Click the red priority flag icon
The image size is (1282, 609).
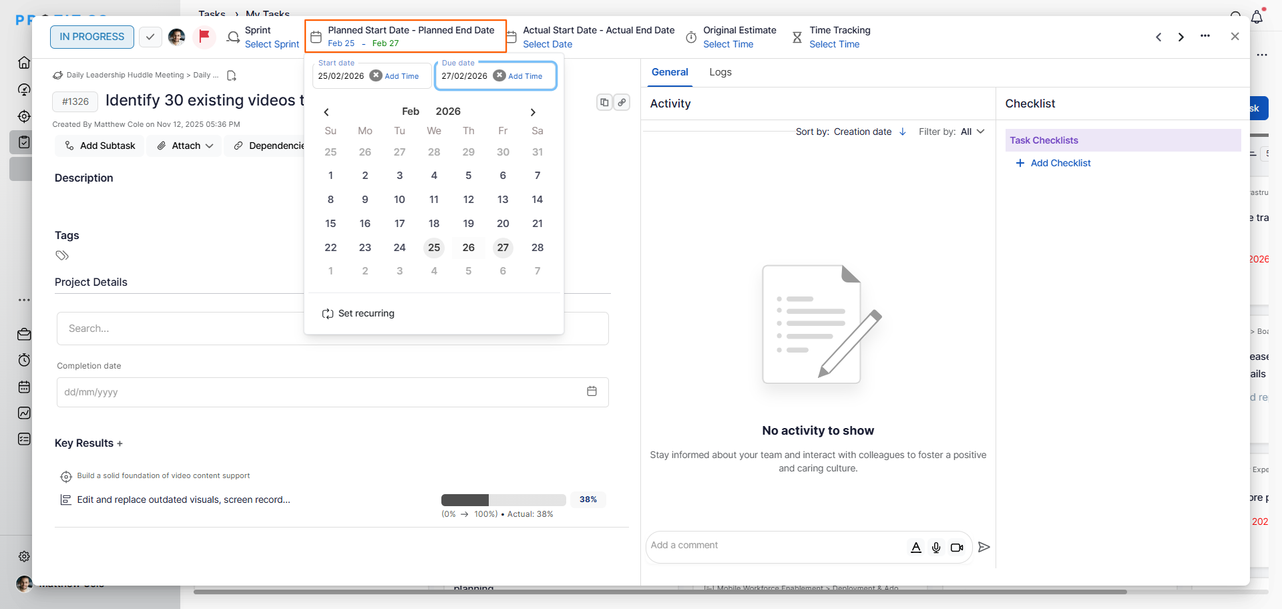[x=204, y=36]
